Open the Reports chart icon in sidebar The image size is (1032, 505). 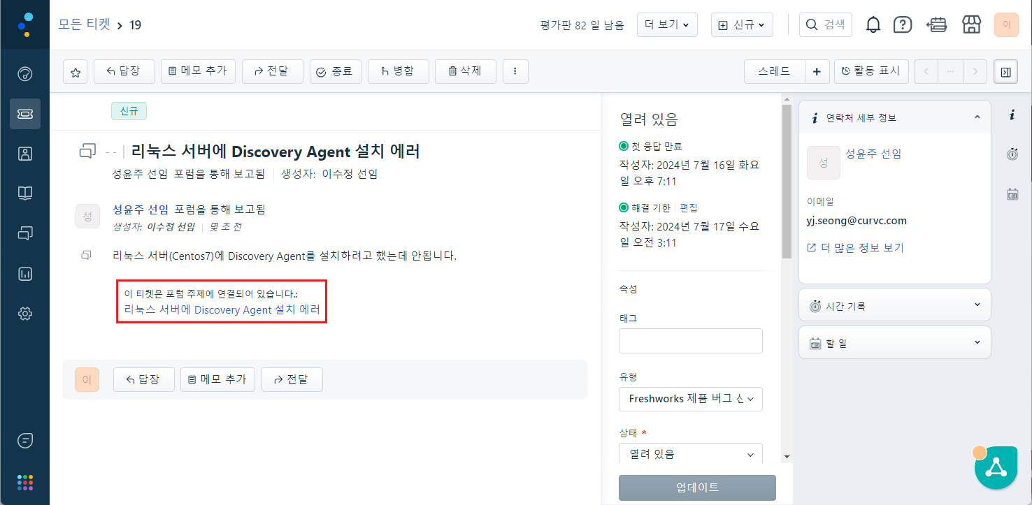pos(25,274)
